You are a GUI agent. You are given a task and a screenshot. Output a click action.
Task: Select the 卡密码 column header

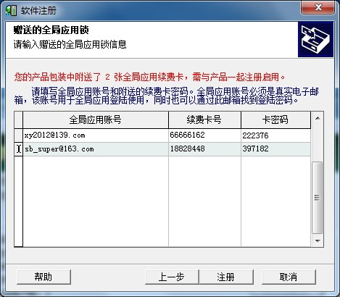pyautogui.click(x=275, y=120)
